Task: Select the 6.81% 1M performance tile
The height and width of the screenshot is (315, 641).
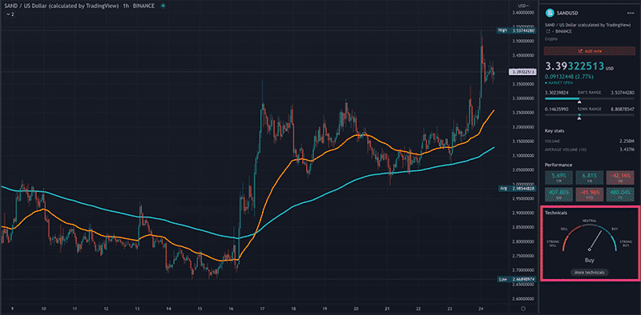Action: click(589, 178)
